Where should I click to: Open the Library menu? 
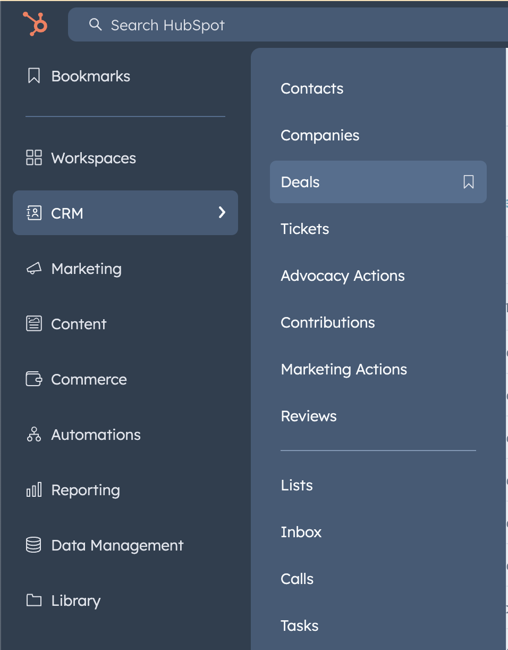pos(76,601)
